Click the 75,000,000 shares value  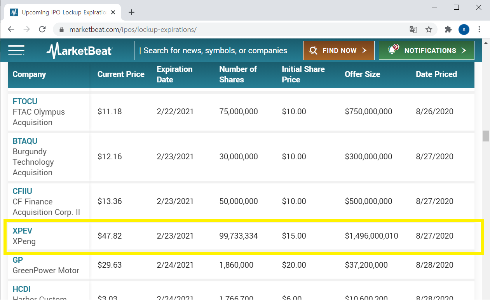239,112
